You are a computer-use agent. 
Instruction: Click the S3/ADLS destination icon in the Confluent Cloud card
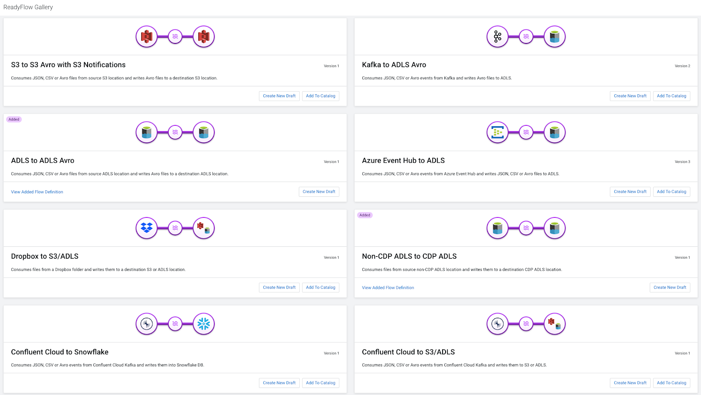(x=555, y=324)
